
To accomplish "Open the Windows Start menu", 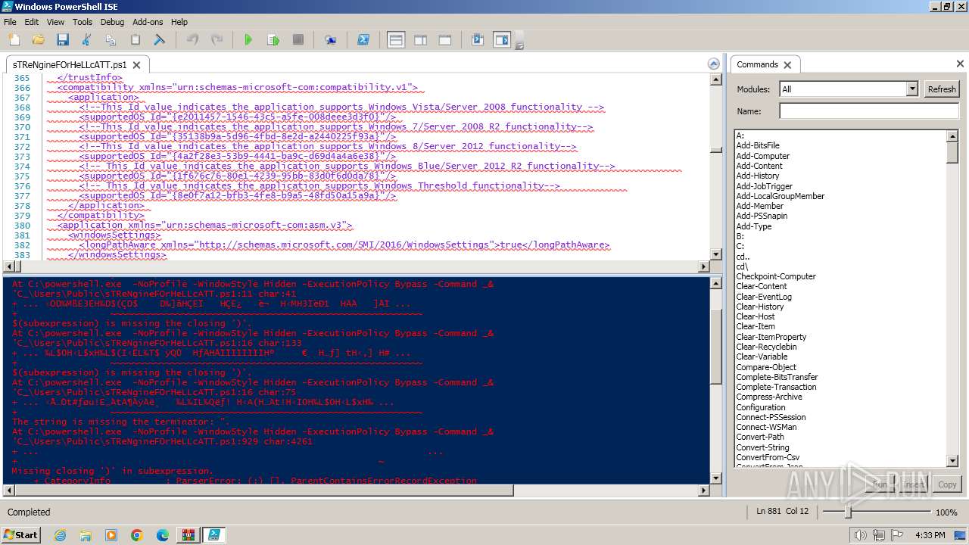I will coord(20,534).
